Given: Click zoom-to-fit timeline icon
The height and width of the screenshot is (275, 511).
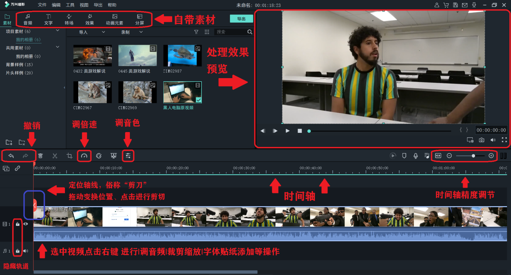Looking at the screenshot, I should click(438, 156).
